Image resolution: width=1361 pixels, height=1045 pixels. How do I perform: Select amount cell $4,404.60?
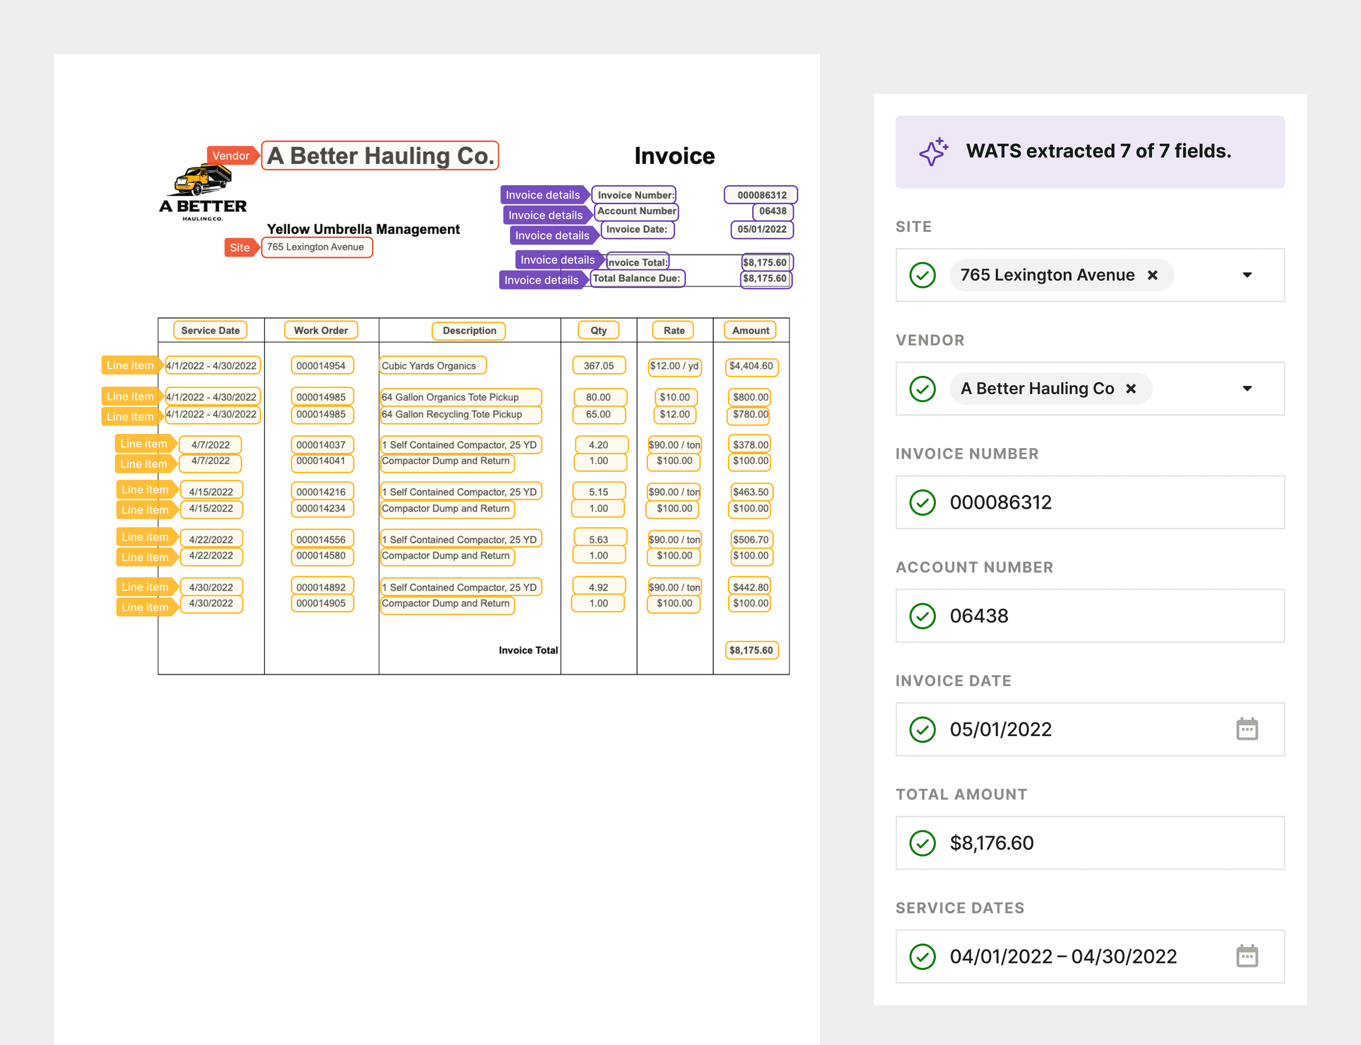[751, 366]
